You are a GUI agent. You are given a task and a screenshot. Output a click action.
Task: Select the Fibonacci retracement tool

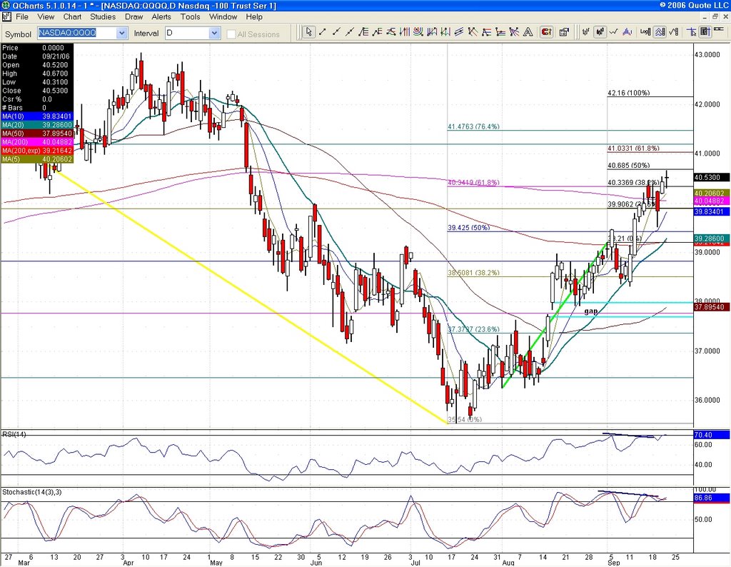coord(363,32)
